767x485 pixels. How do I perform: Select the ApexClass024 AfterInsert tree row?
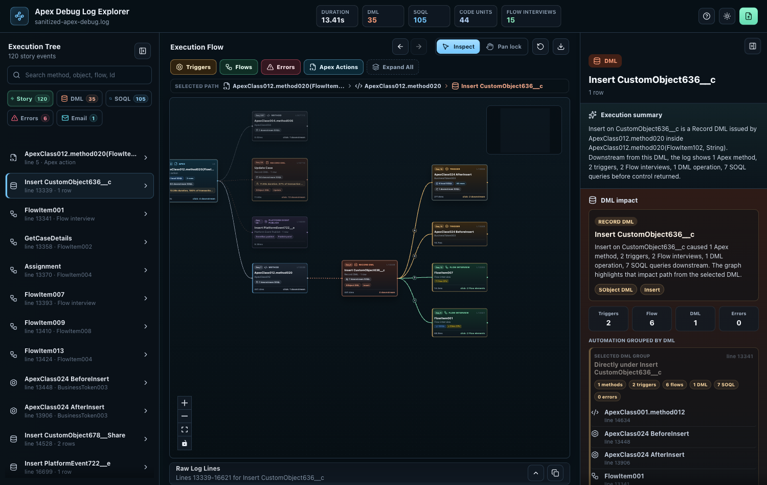click(x=79, y=411)
